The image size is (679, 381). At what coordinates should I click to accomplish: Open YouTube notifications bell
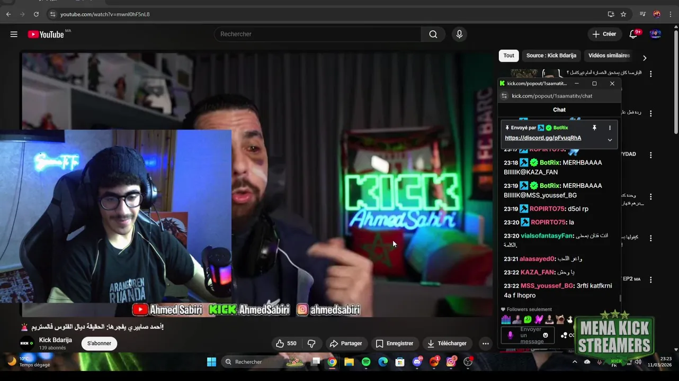point(633,34)
